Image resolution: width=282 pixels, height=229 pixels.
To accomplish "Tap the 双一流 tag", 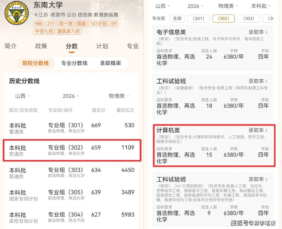I will [66, 24].
